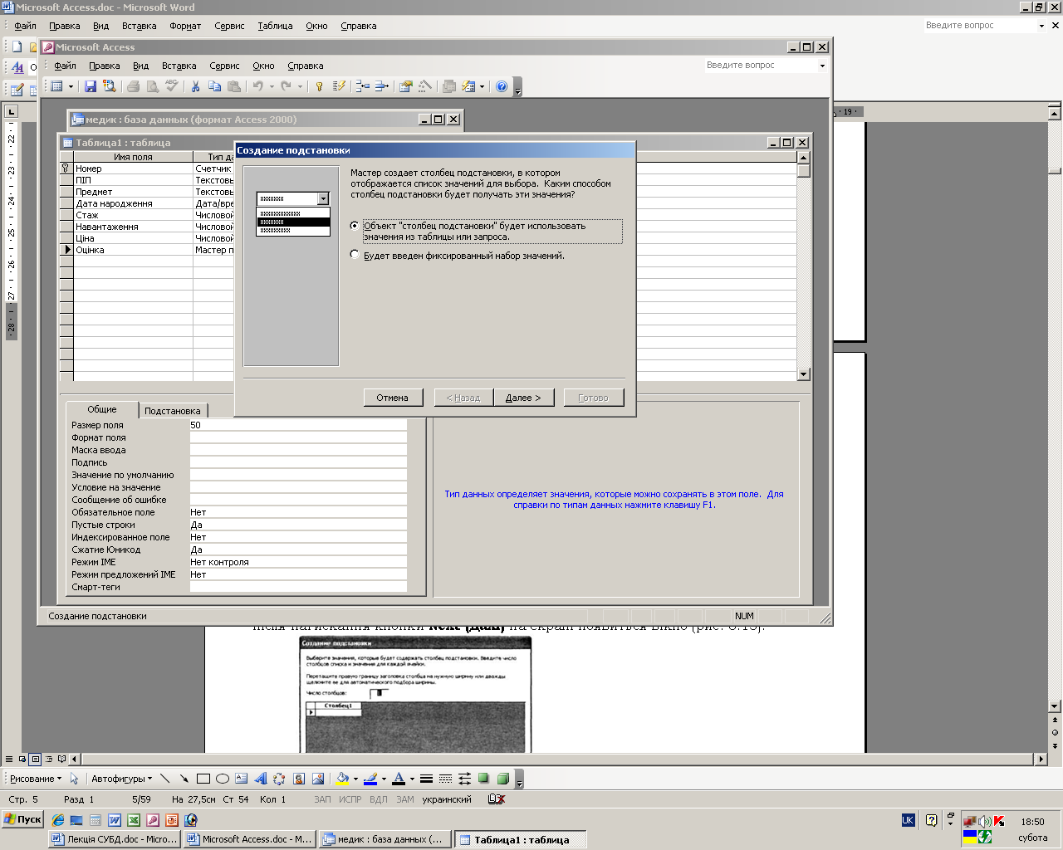Viewport: 1063px width, 850px height.
Task: Open the Font Color dropdown arrow
Action: 412,779
